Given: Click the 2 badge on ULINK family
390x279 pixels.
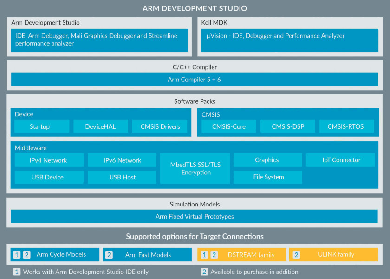Looking at the screenshot, I should 296,255.
